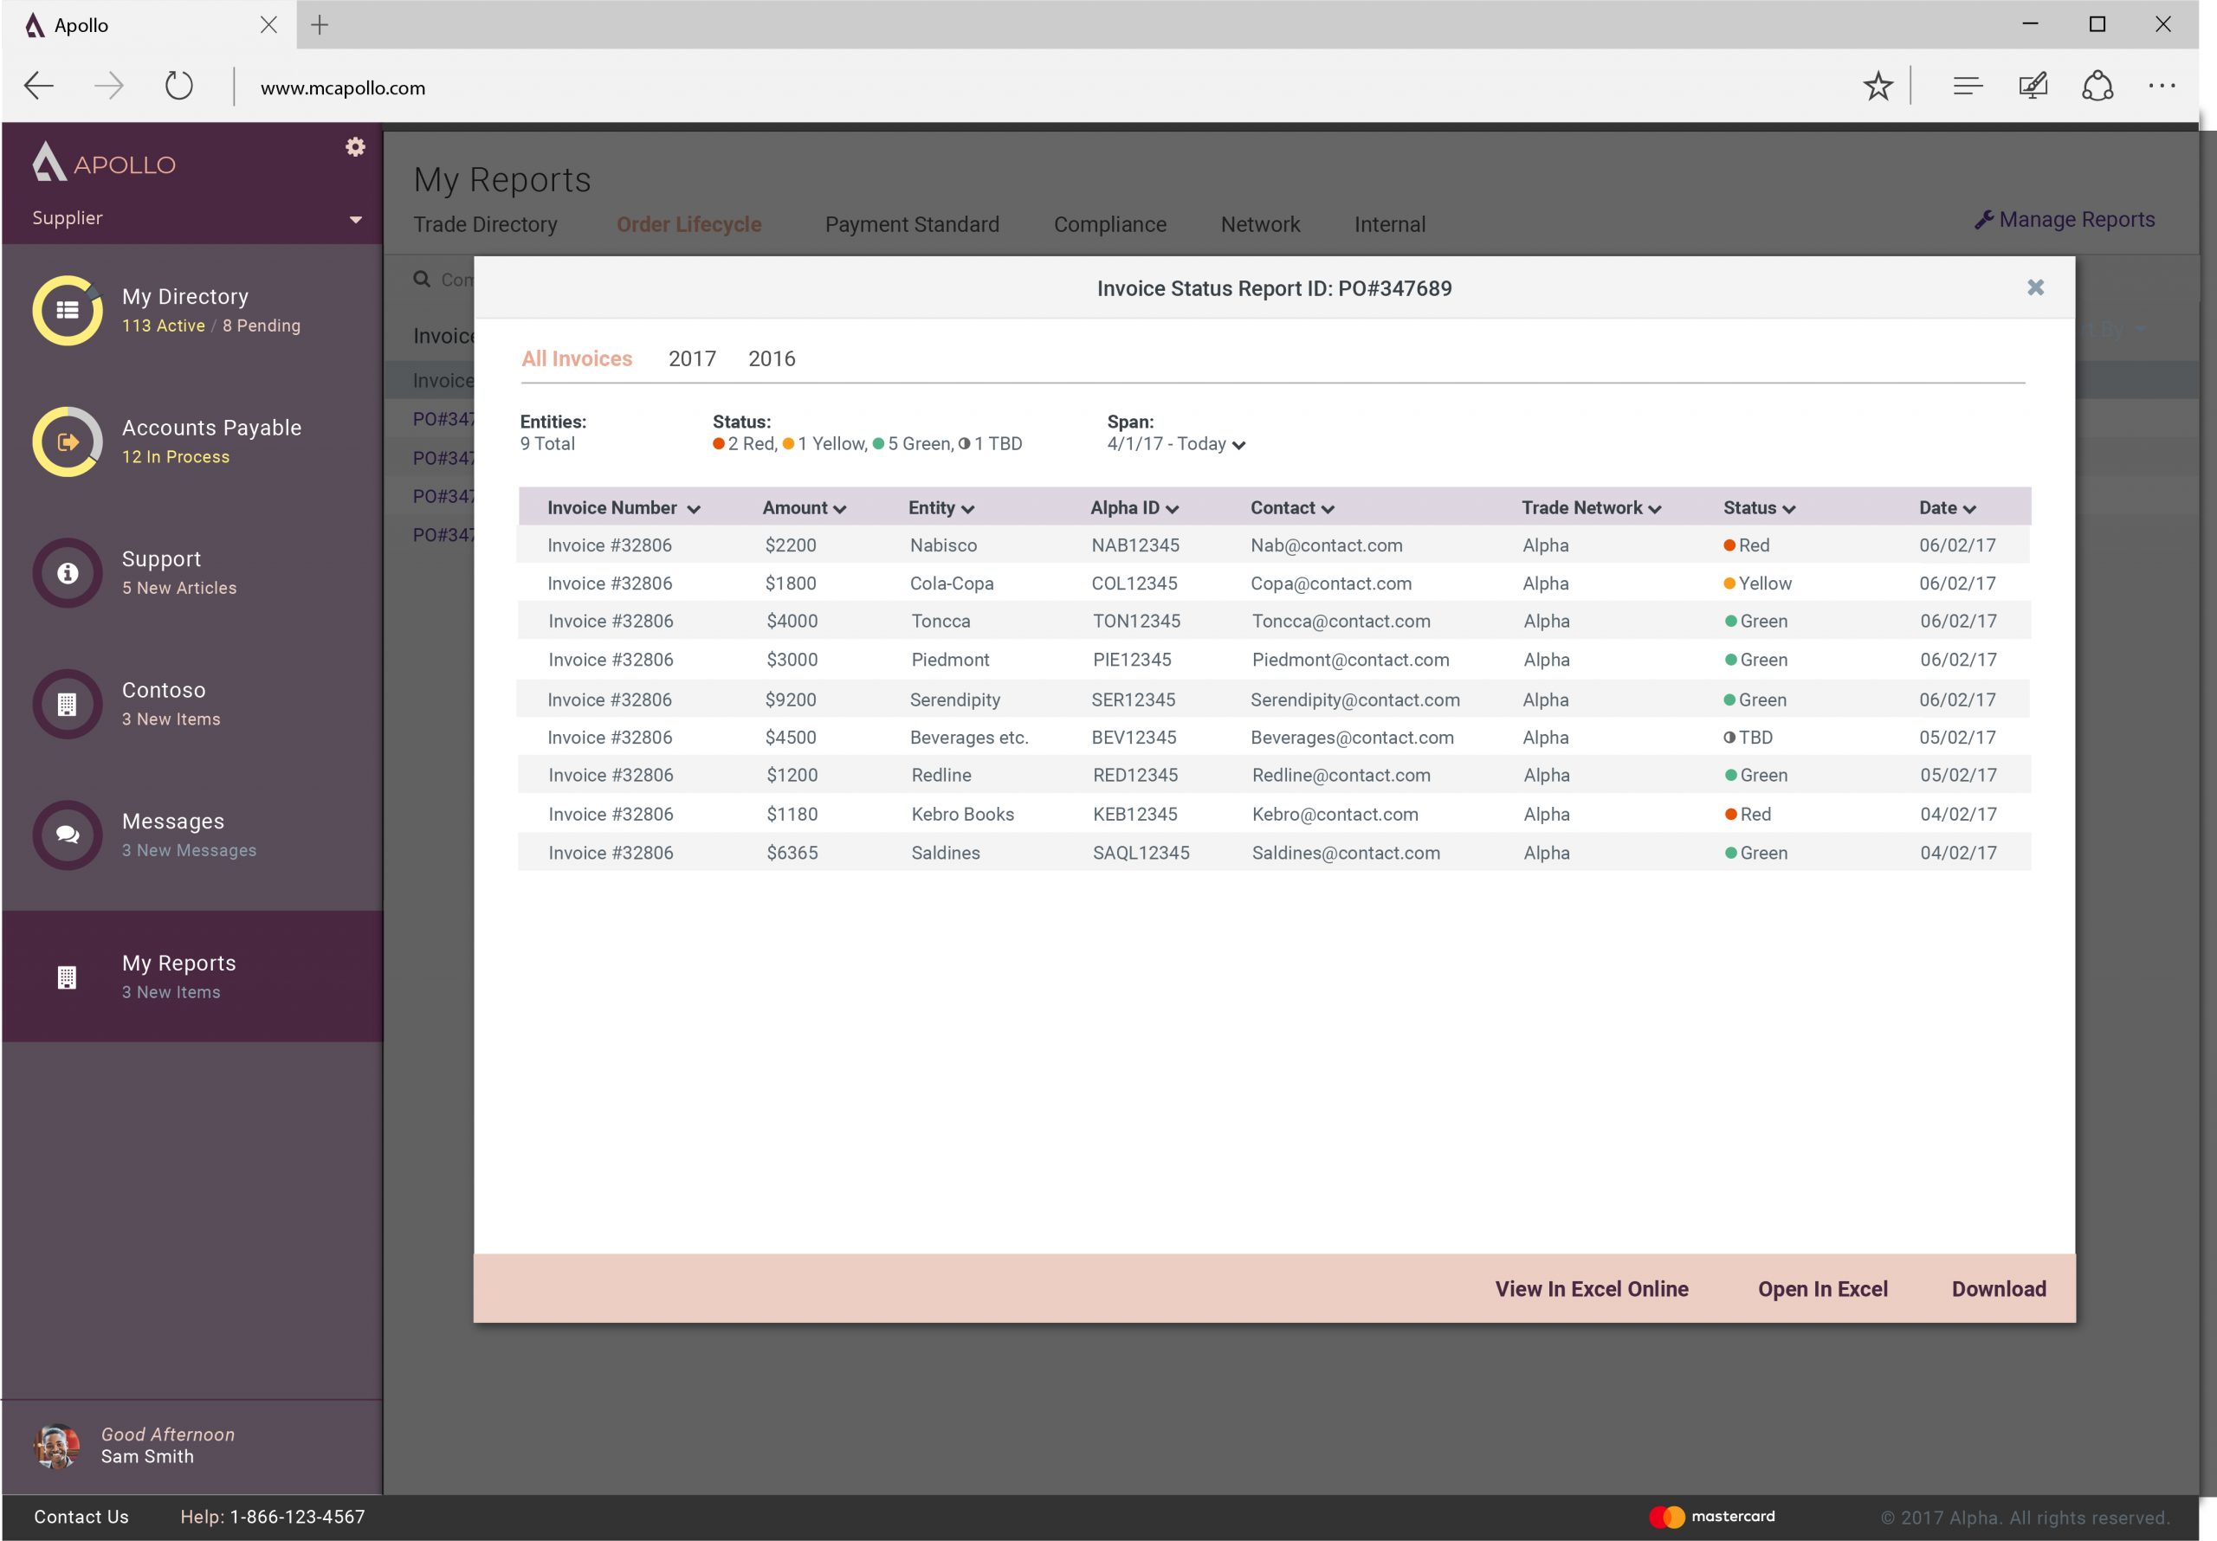This screenshot has height=1541, width=2217.
Task: Click the settings gear in the sidebar
Action: [355, 147]
